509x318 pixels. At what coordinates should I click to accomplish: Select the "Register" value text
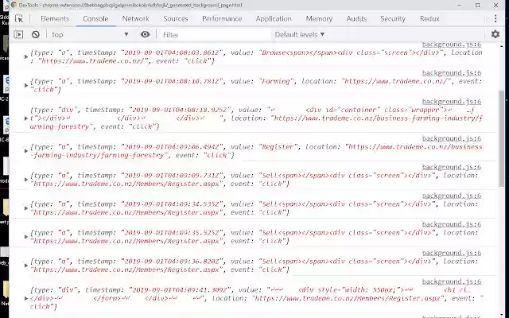278,146
